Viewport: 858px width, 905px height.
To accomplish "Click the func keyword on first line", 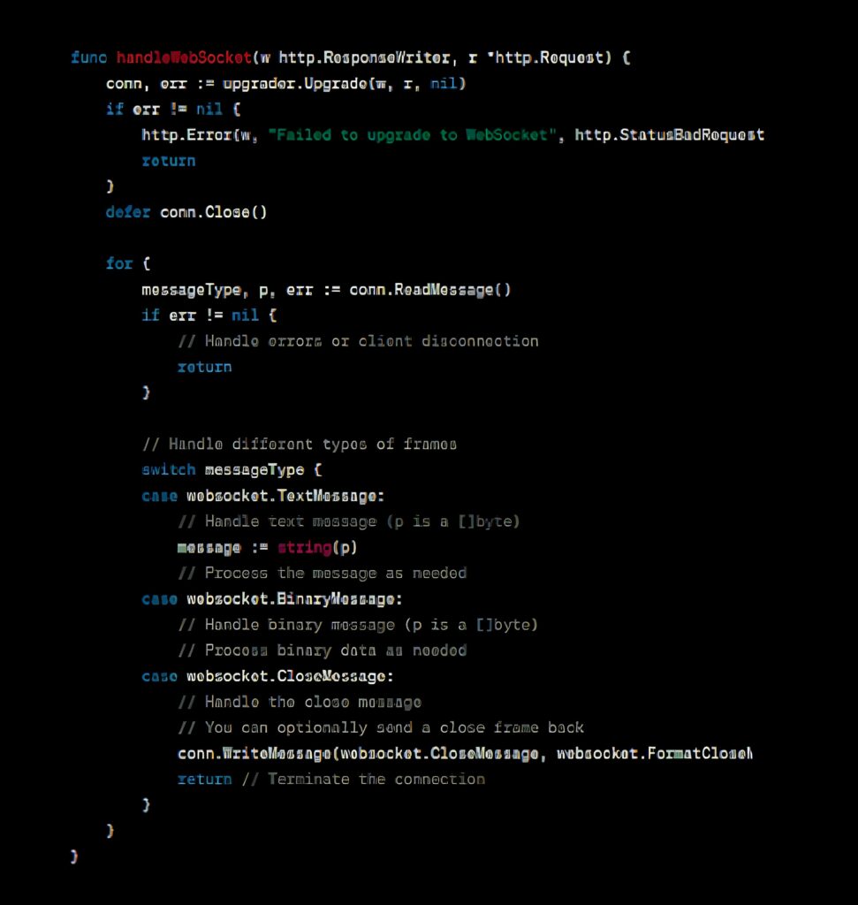I will [89, 57].
